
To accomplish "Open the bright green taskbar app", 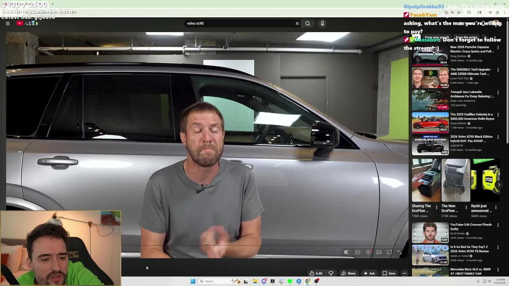I will [290, 281].
